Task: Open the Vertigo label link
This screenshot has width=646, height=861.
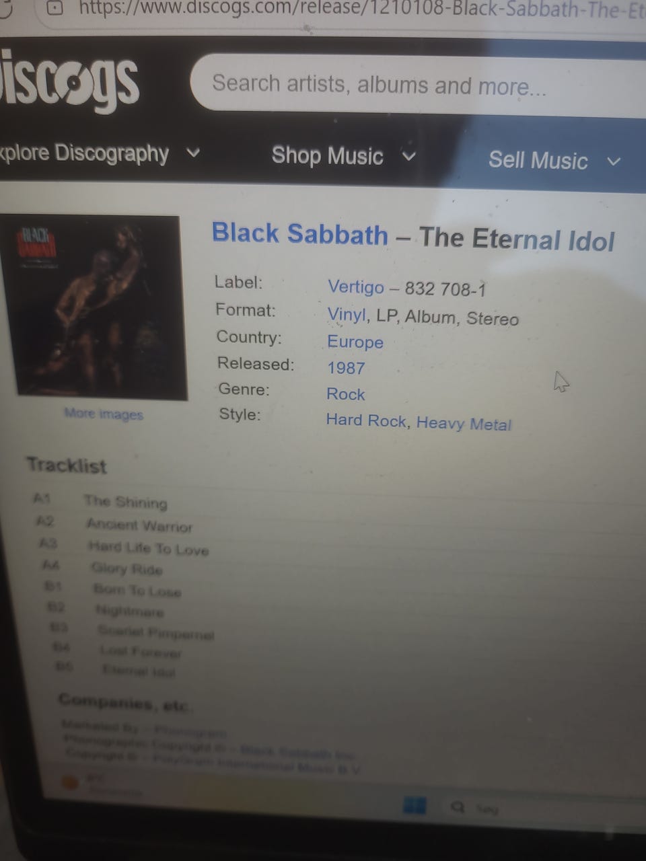Action: pyautogui.click(x=355, y=287)
